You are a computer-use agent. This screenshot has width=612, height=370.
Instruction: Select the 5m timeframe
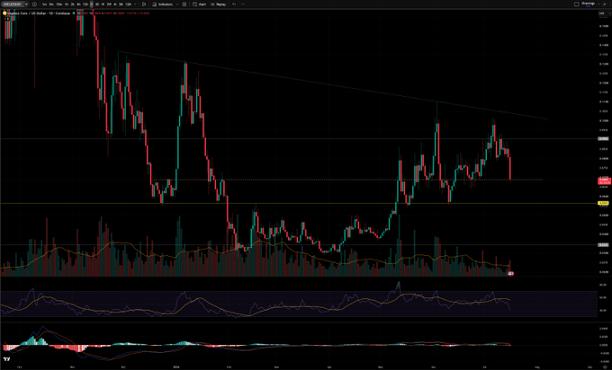coord(51,4)
